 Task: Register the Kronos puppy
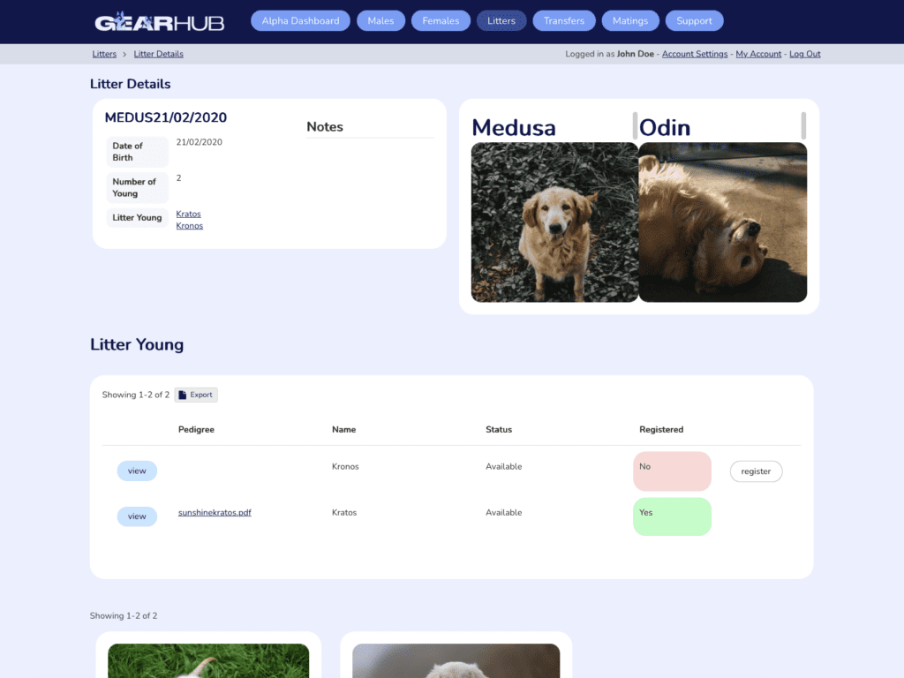(x=756, y=471)
